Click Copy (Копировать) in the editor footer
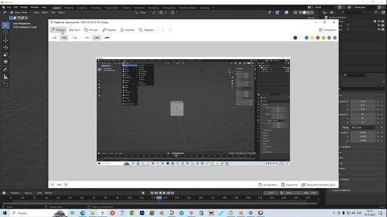The height and width of the screenshot is (217, 387). tap(267, 184)
